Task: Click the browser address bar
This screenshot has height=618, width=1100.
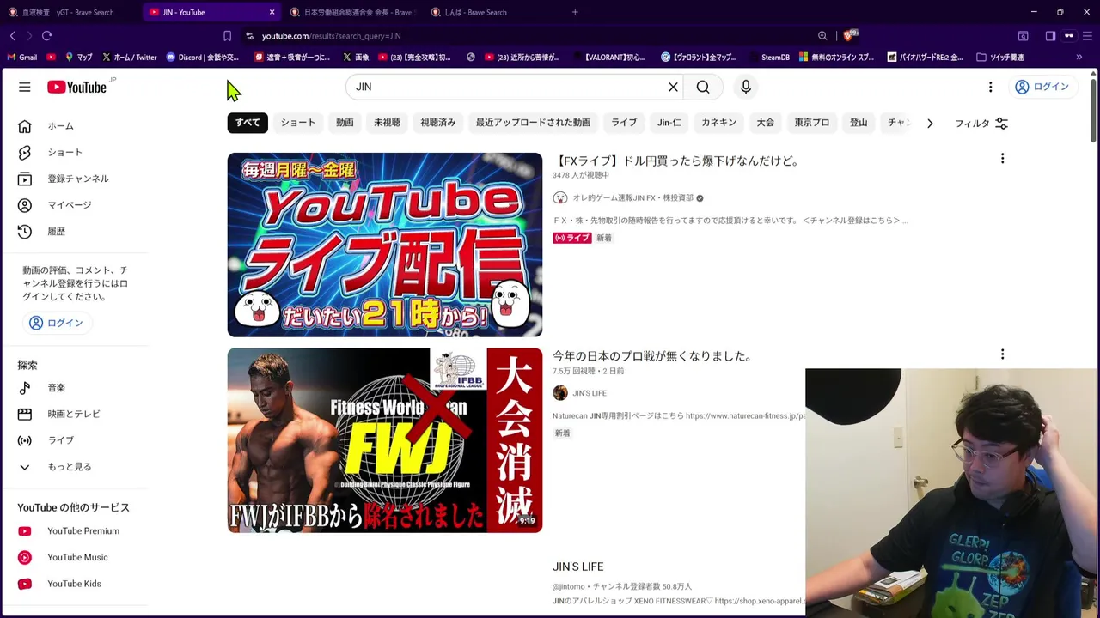Action: pyautogui.click(x=533, y=36)
